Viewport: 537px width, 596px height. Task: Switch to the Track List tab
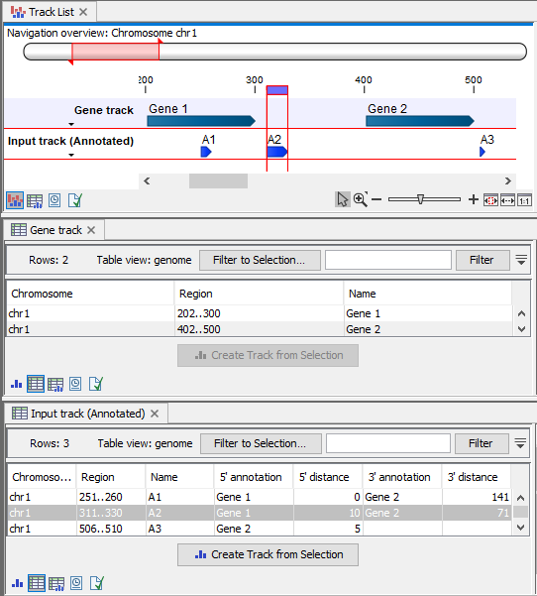[50, 12]
